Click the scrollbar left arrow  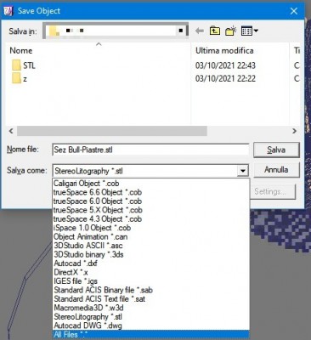point(11,131)
